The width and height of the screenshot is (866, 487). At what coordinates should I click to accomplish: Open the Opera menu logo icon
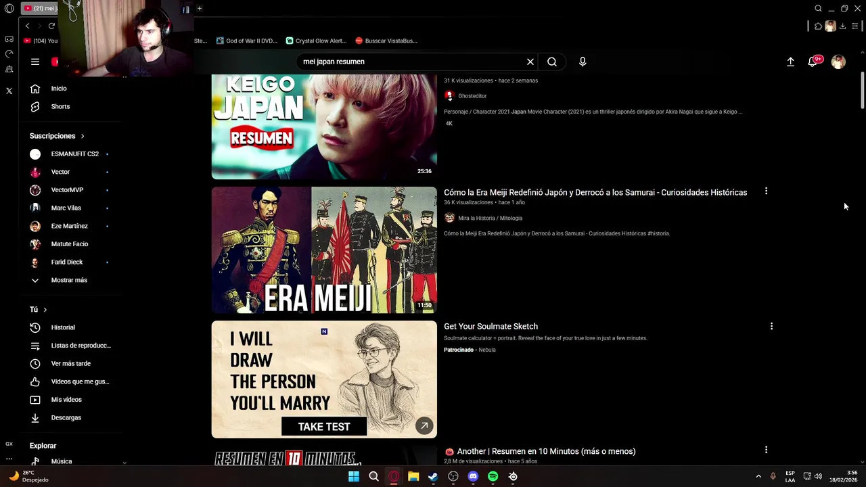(x=9, y=9)
